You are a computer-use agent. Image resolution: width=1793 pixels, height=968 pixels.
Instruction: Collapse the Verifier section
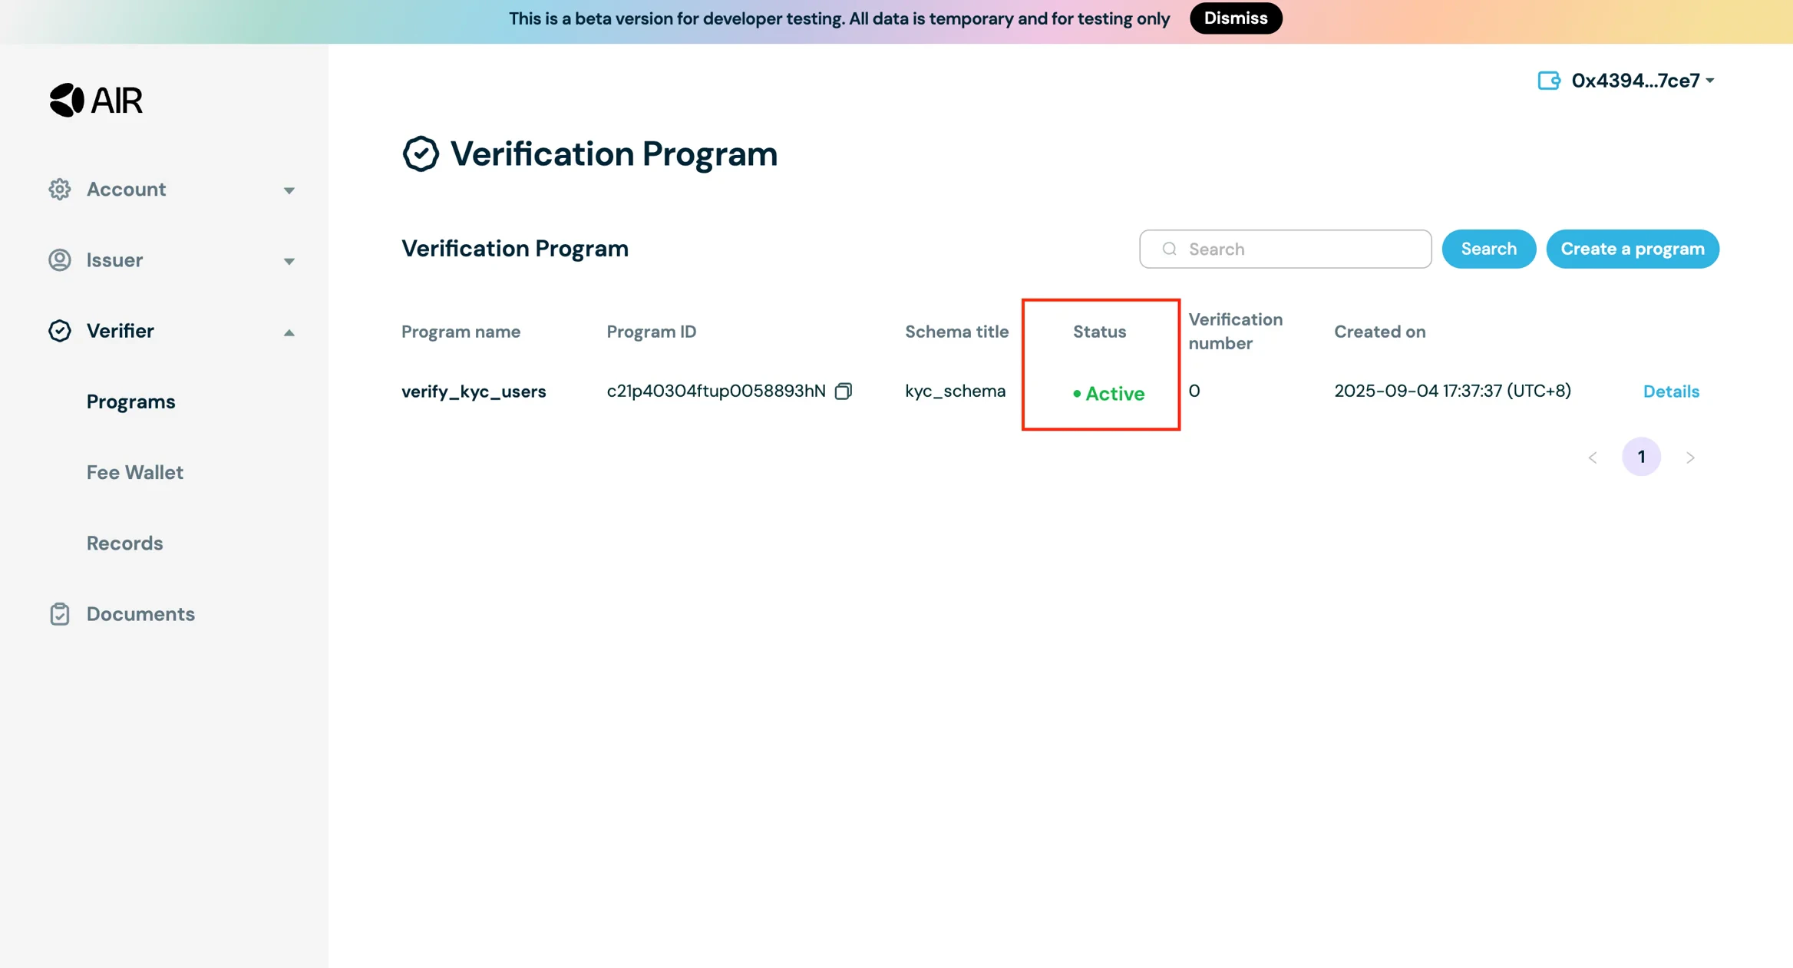coord(289,332)
